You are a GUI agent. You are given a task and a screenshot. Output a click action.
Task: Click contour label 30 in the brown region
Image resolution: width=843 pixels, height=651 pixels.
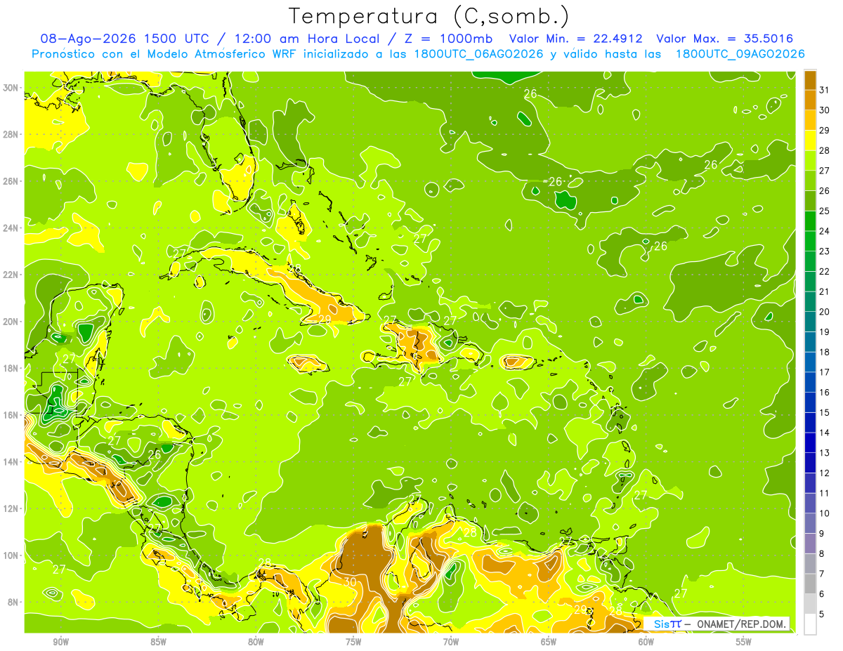click(350, 581)
